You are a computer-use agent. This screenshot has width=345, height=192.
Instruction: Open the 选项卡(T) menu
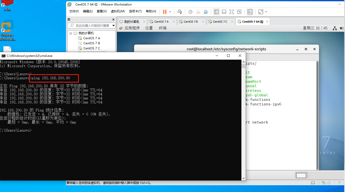tap(135, 11)
